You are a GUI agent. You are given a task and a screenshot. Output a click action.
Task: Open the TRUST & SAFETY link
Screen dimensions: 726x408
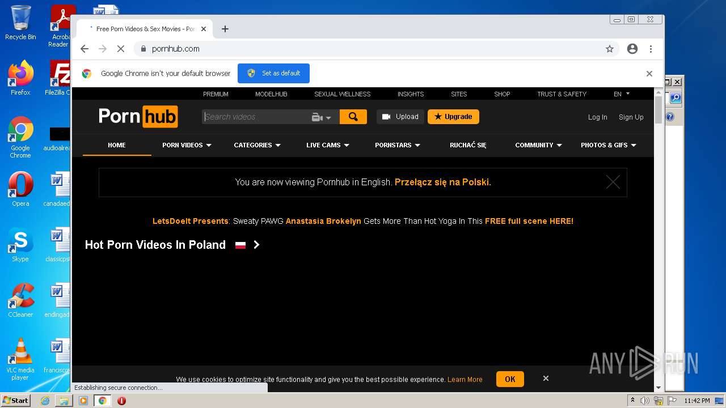562,94
